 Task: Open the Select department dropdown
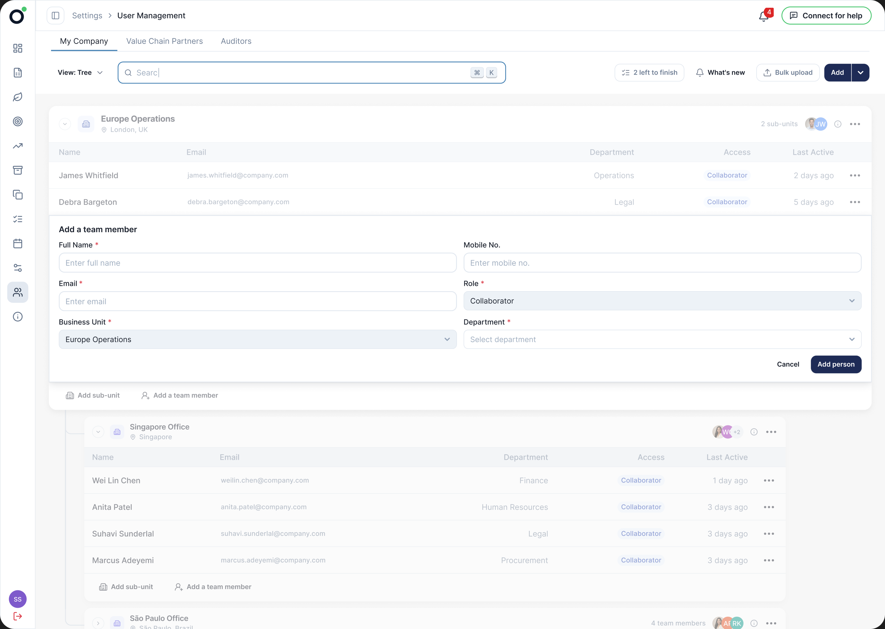click(662, 339)
